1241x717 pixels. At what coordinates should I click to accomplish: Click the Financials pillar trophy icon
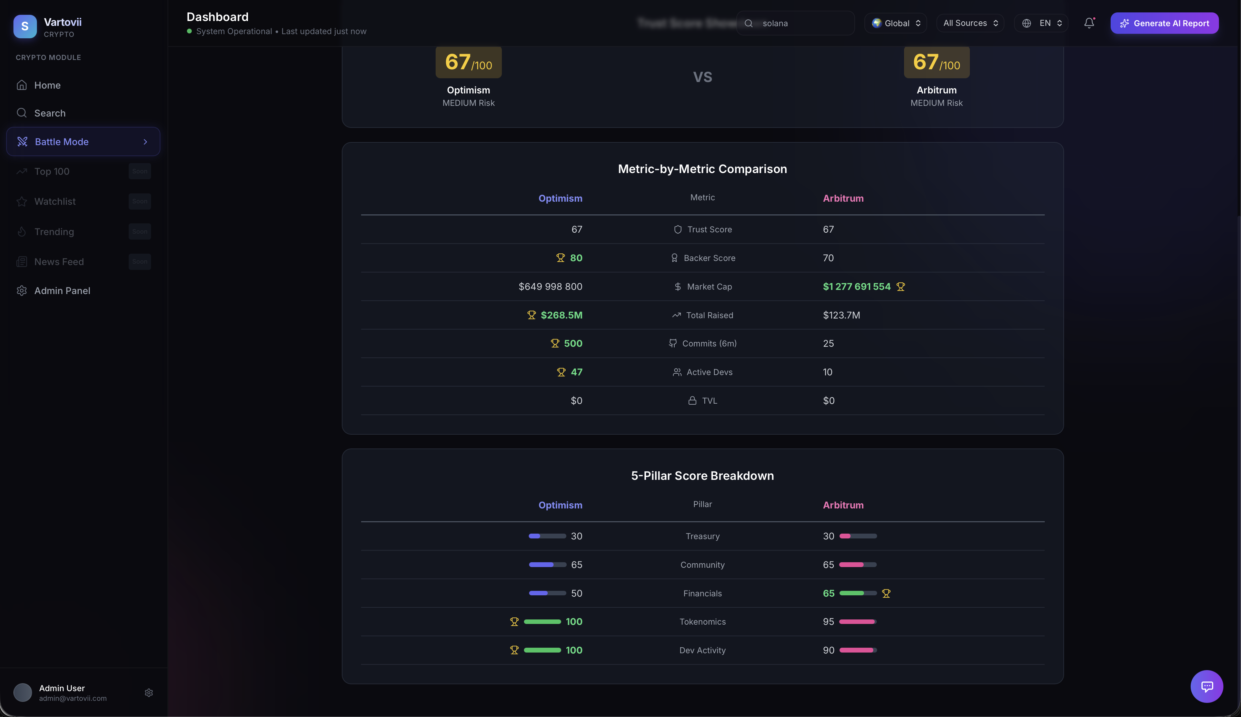tap(886, 594)
